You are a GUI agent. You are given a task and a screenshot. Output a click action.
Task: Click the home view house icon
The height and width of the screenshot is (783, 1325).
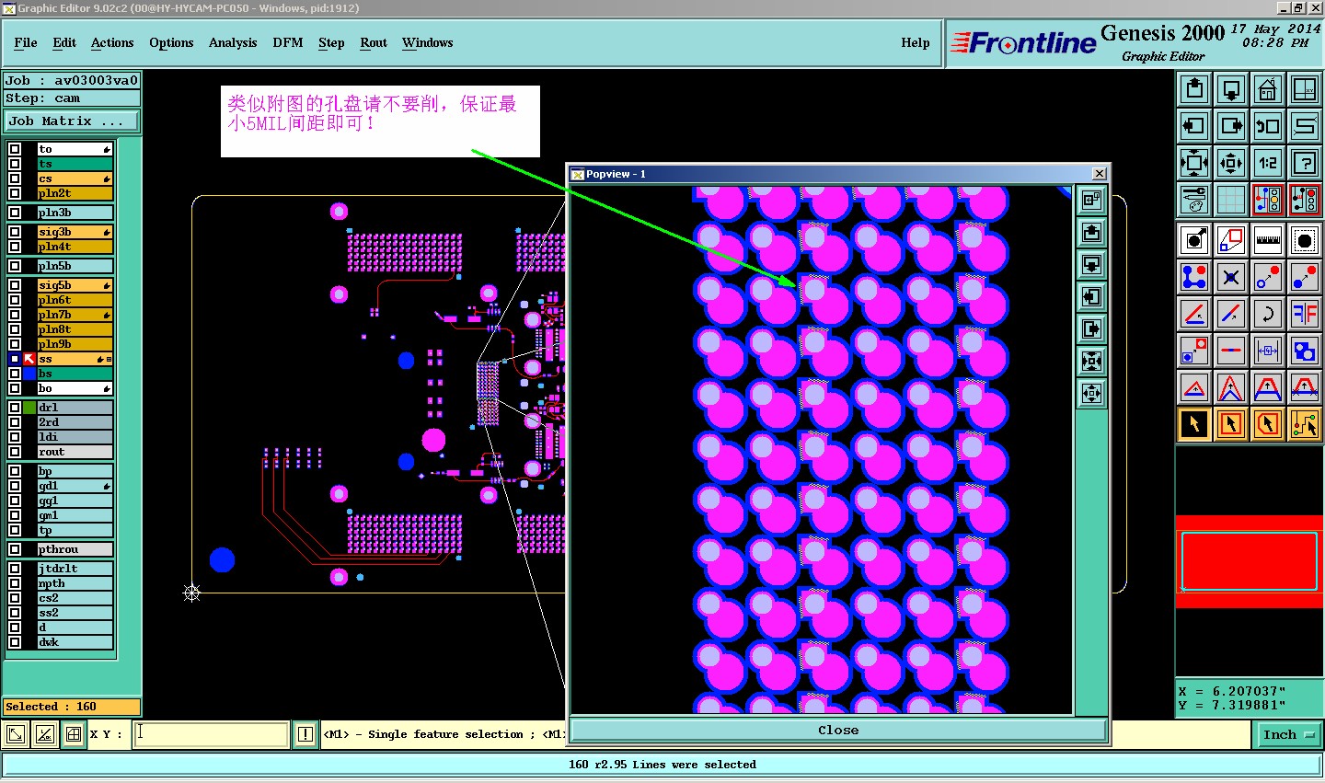[1268, 89]
